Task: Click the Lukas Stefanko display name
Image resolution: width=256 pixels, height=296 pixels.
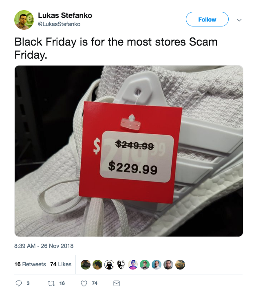Action: (65, 15)
